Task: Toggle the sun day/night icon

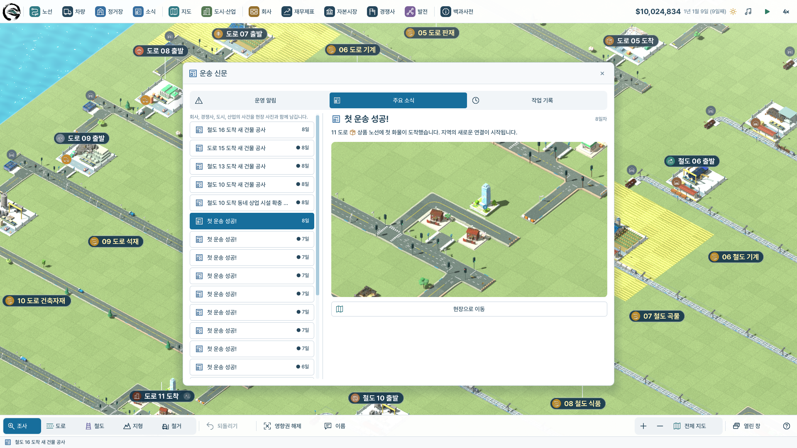Action: tap(733, 12)
